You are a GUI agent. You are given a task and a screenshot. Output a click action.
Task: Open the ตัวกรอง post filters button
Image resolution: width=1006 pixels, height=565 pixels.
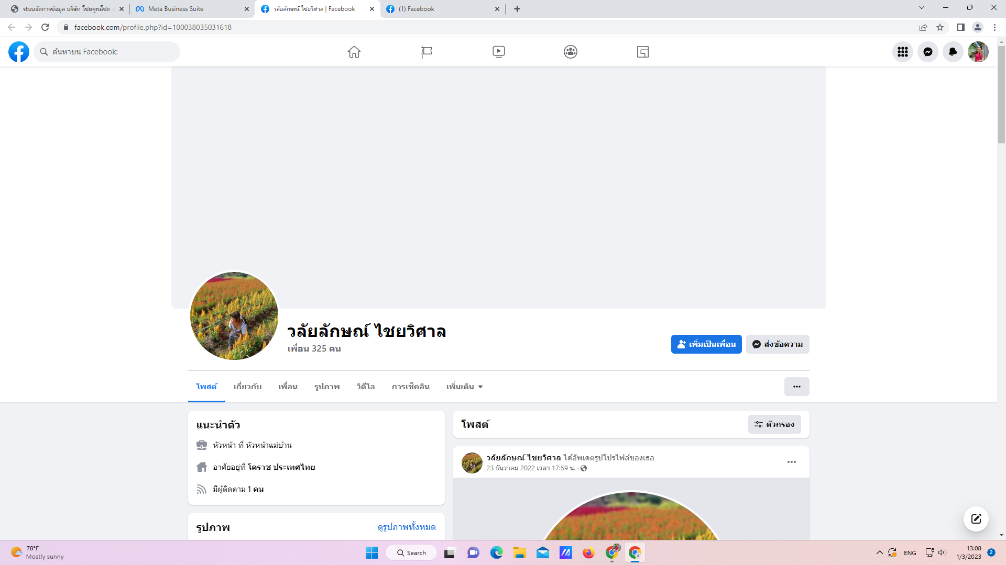[774, 424]
